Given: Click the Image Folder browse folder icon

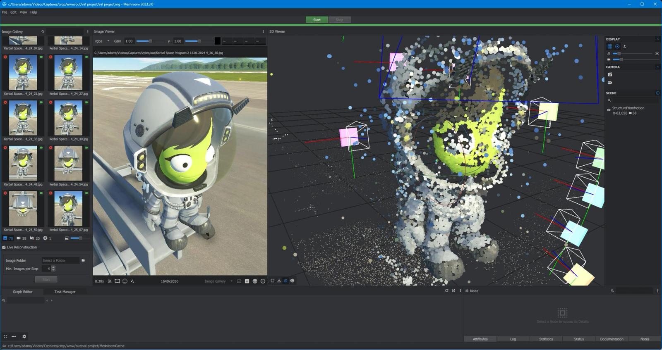Looking at the screenshot, I should (83, 260).
